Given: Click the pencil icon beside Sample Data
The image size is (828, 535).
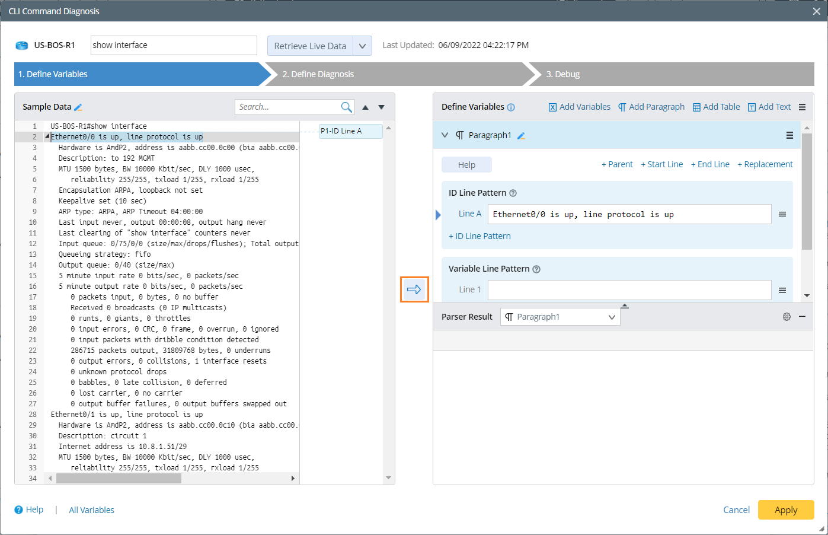Looking at the screenshot, I should [78, 107].
